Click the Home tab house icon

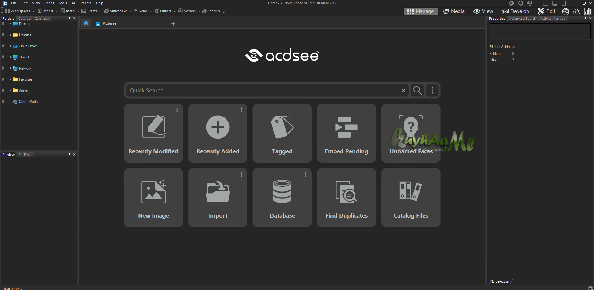pos(86,23)
